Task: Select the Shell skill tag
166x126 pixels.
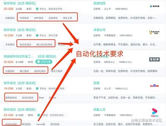Action: 41,98
